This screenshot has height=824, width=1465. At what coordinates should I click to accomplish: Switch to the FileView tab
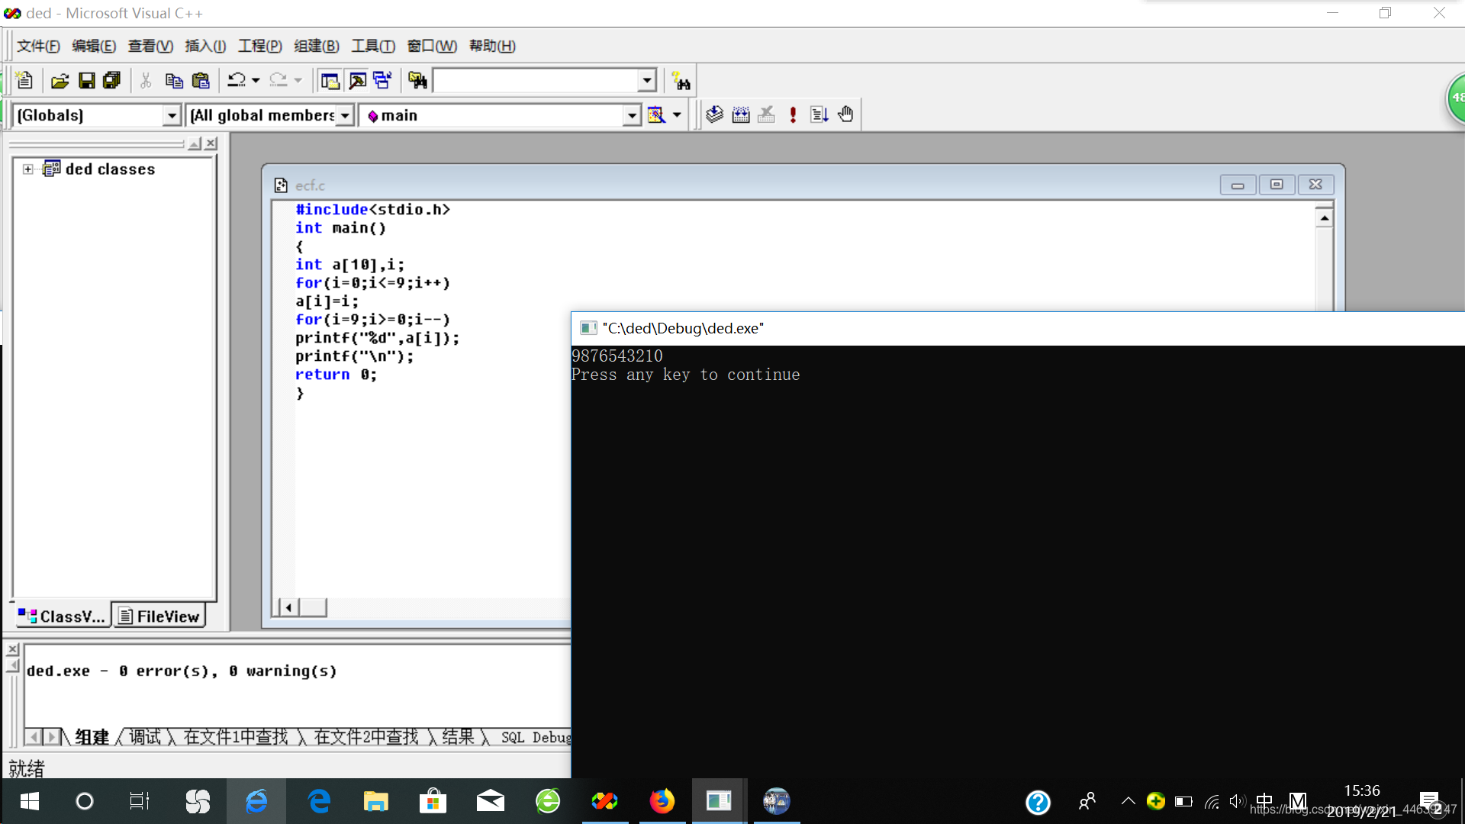click(159, 616)
